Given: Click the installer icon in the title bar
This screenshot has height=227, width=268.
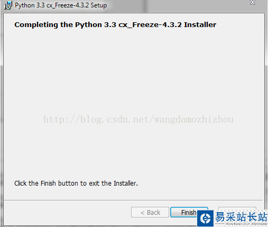Looking at the screenshot, I should [8, 5].
